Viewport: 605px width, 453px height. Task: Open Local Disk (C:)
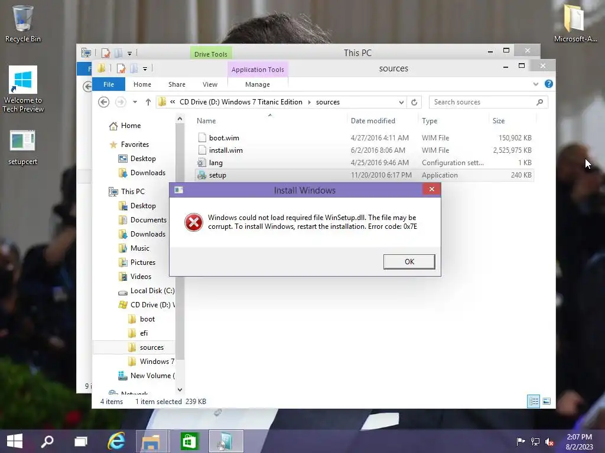[152, 291]
